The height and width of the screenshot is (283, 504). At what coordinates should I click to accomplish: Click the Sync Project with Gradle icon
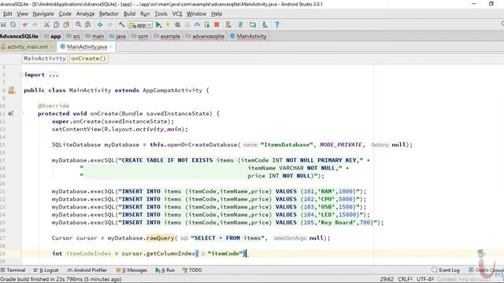point(240,24)
